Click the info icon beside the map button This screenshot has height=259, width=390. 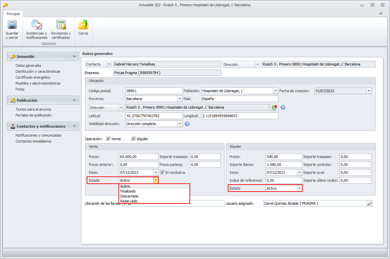pyautogui.click(x=283, y=108)
